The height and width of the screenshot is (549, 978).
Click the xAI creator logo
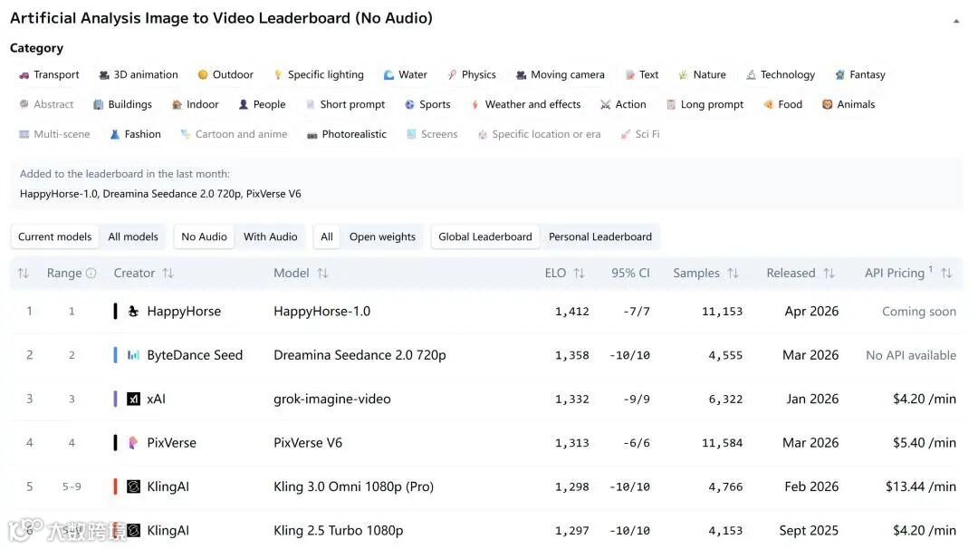point(134,400)
